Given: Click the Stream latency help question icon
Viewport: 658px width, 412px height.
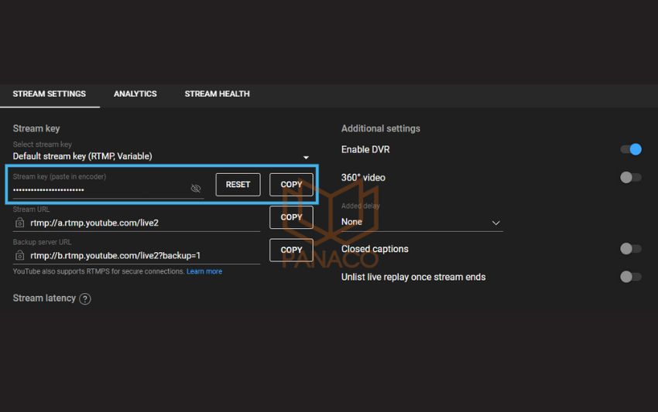Looking at the screenshot, I should (x=85, y=299).
